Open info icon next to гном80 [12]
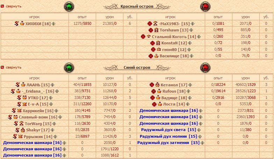274x159 pixels. (x=189, y=50)
